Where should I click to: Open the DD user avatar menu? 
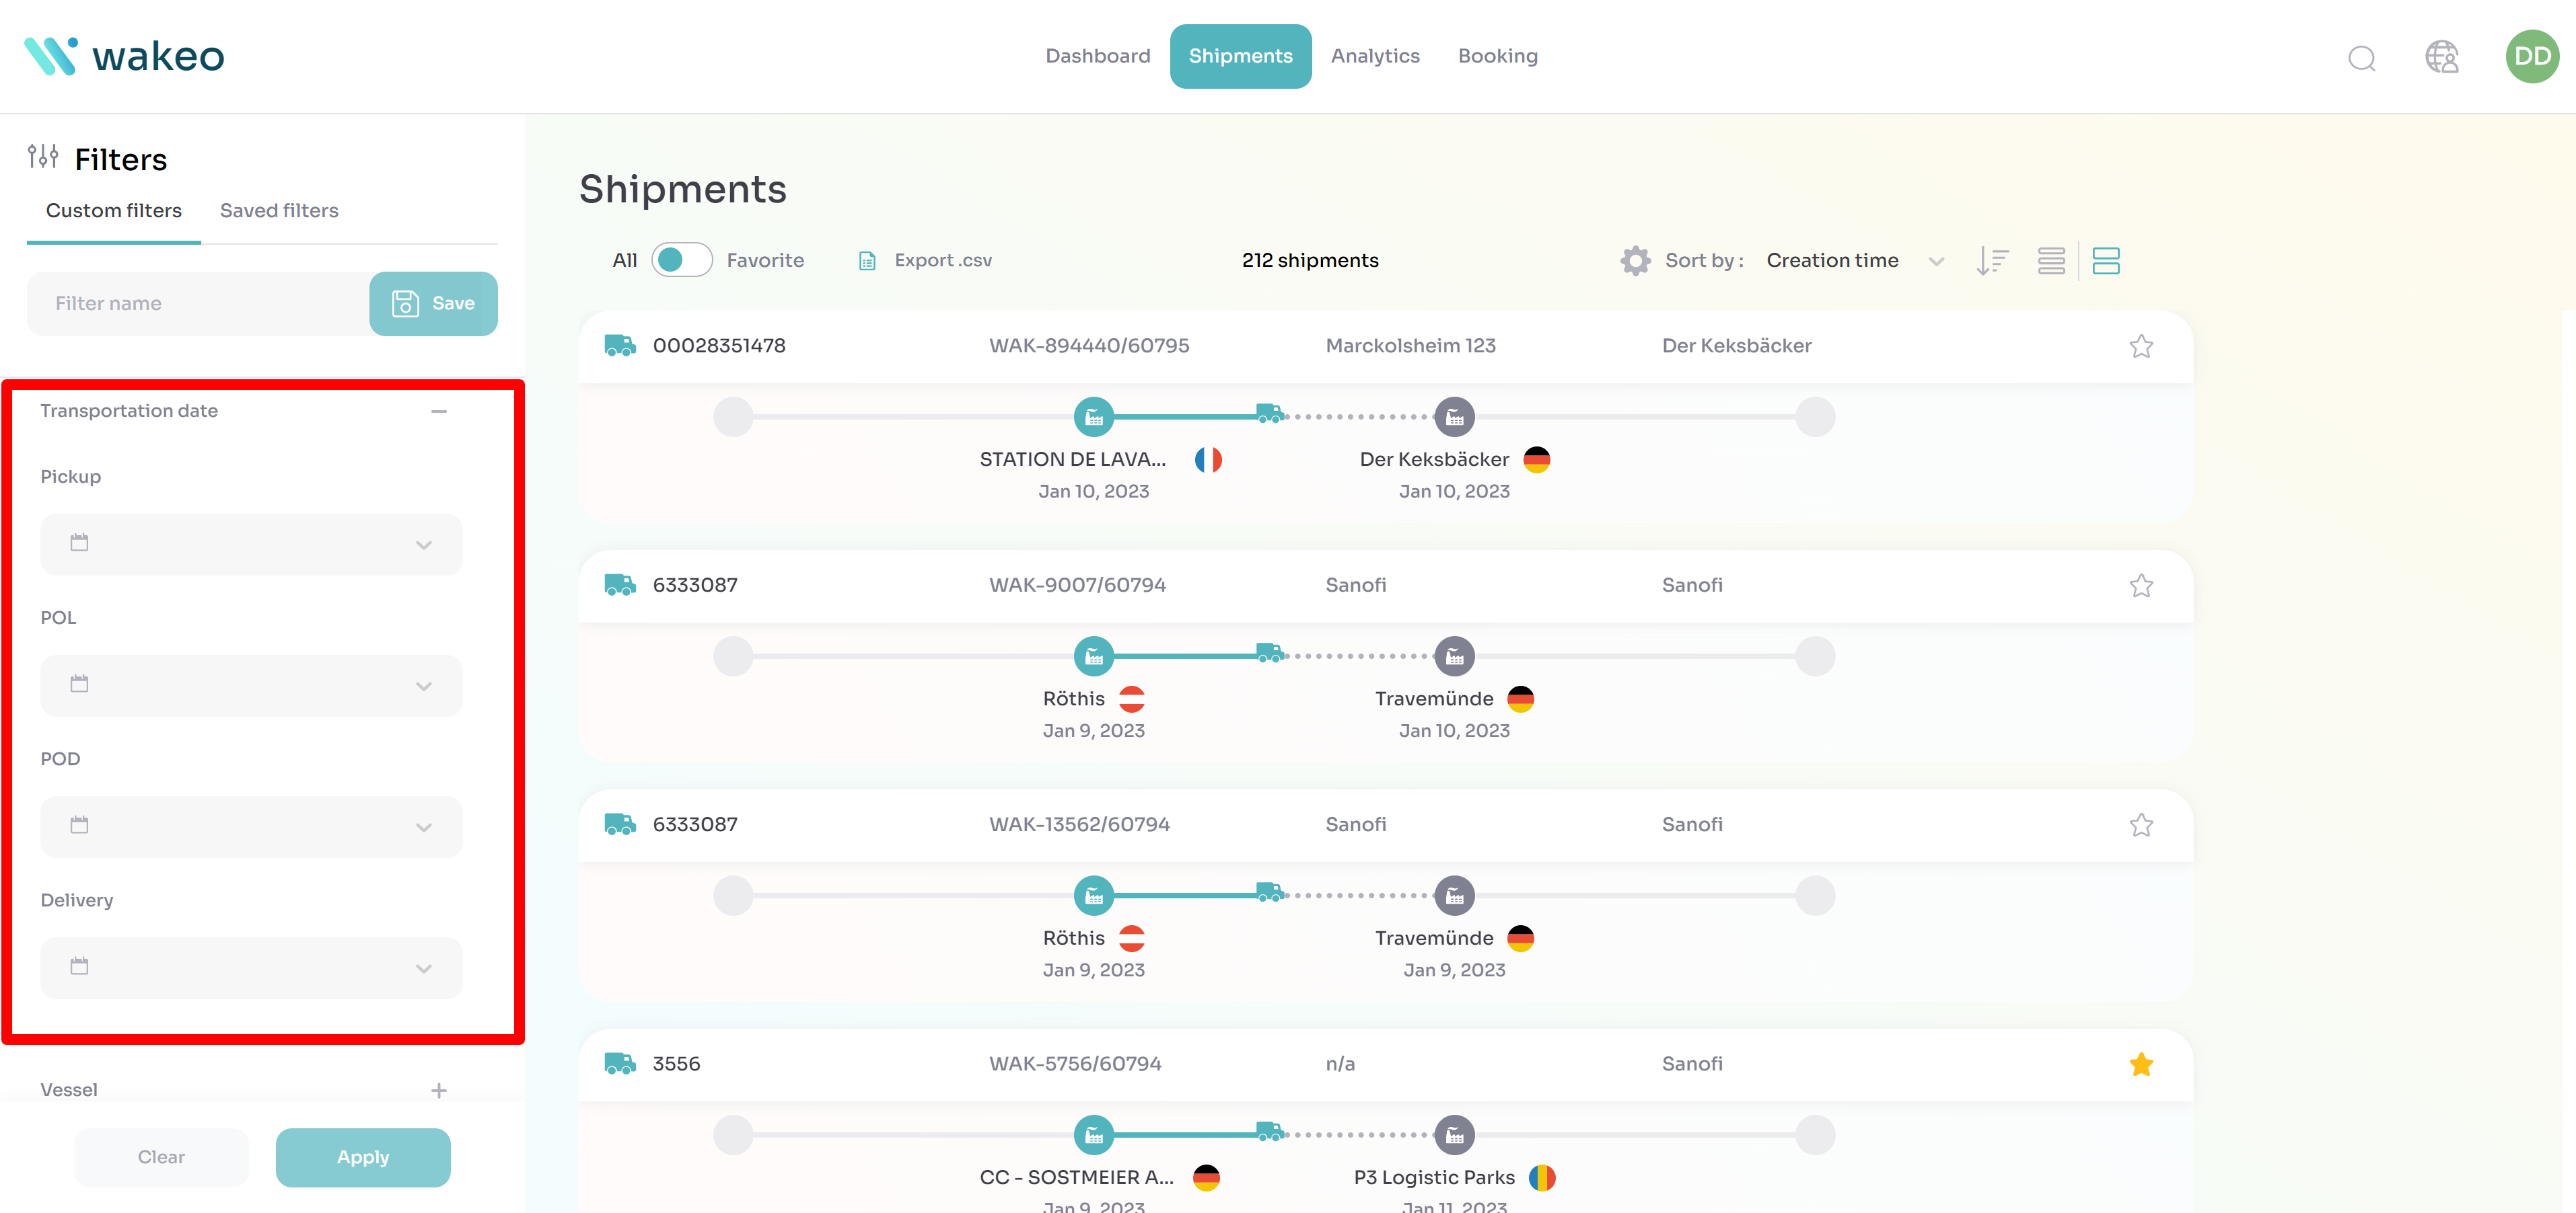click(2531, 57)
